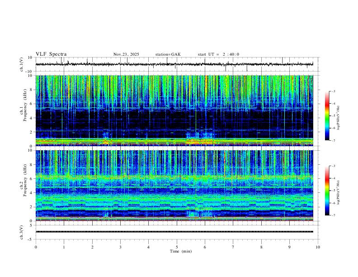Screen dimensions: 358x277
Task: Click time axis tick label "6"
Action: [205, 247]
